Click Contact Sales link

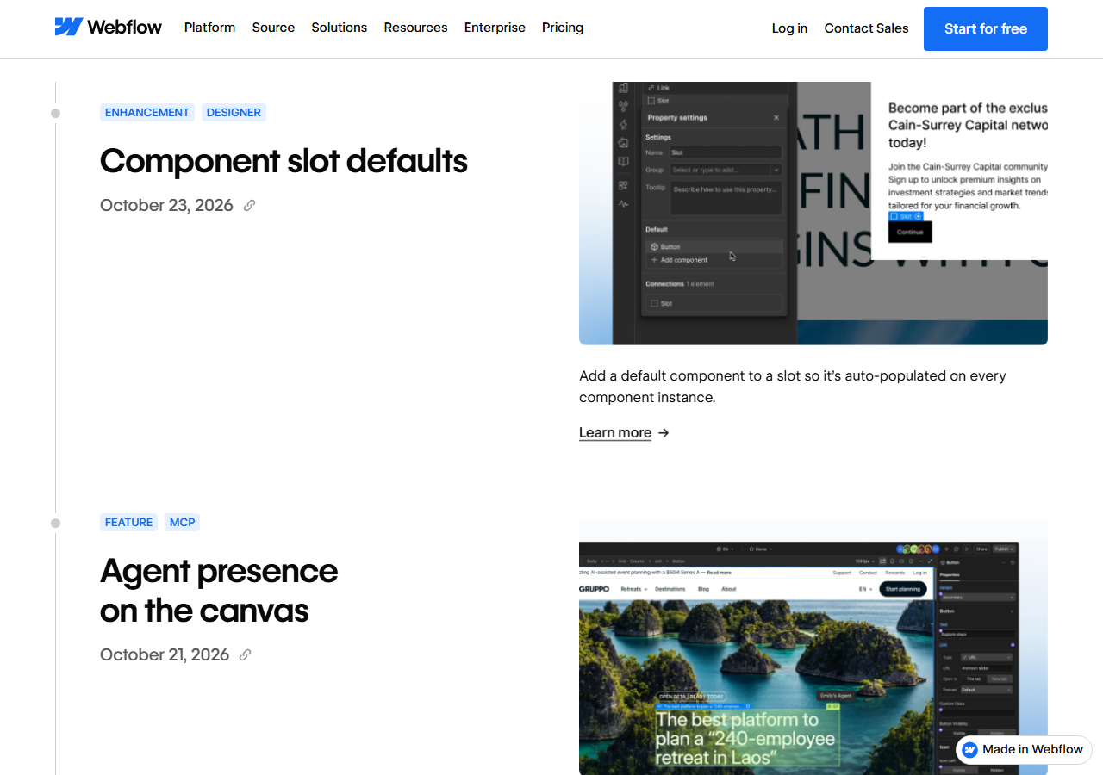pyautogui.click(x=866, y=28)
